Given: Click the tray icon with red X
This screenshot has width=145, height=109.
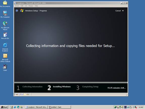Looking at the screenshot, I should 136,107.
